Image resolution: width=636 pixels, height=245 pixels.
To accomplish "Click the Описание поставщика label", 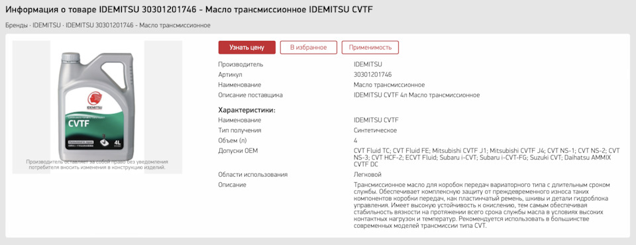I will point(250,95).
